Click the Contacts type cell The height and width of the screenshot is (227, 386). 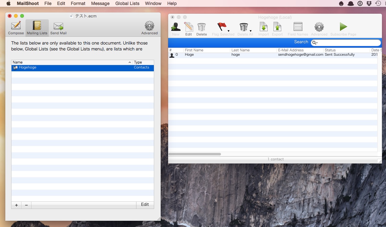click(x=141, y=68)
